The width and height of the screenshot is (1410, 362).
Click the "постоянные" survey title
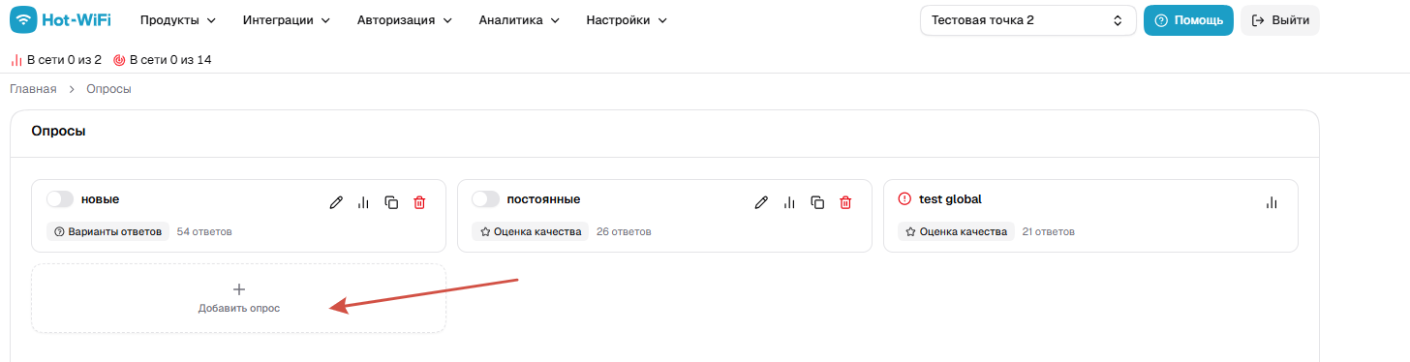[x=543, y=198]
